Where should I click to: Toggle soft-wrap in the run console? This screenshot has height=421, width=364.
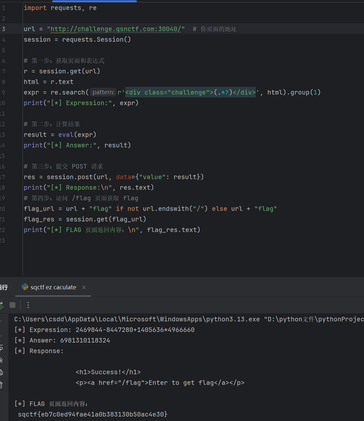1,348
